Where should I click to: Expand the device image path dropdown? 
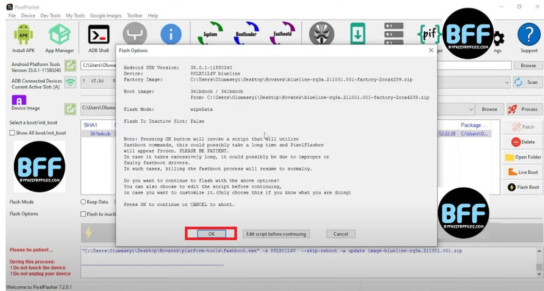pos(471,109)
